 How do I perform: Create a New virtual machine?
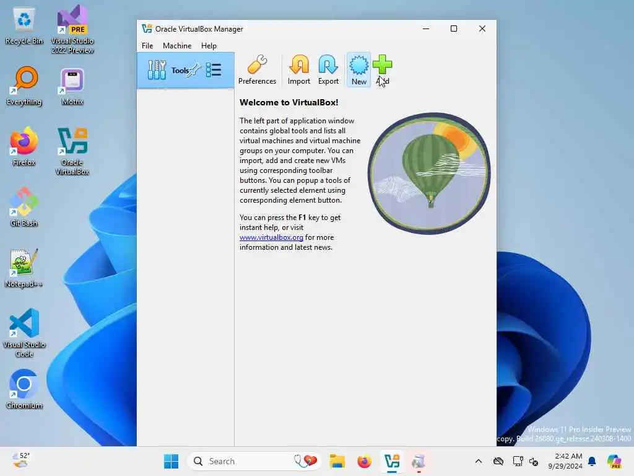pos(358,70)
